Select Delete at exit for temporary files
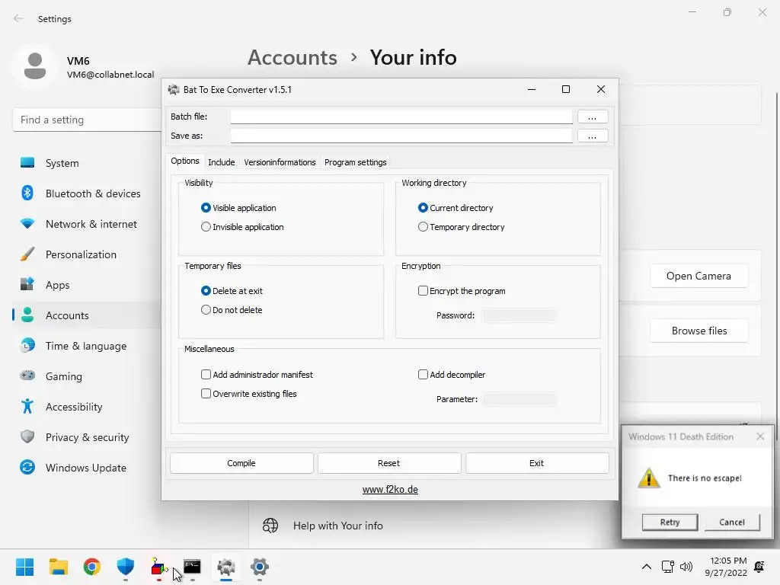Viewport: 780px width, 585px height. tap(206, 290)
